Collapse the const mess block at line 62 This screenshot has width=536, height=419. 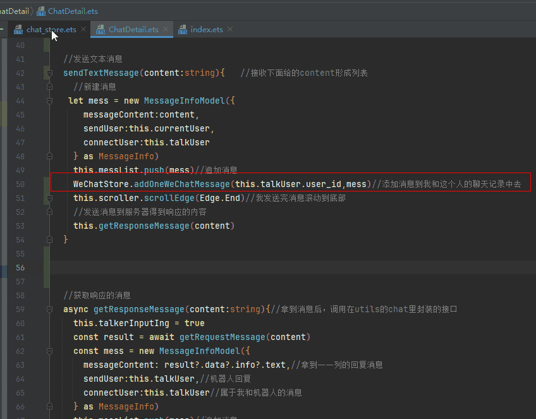49,351
